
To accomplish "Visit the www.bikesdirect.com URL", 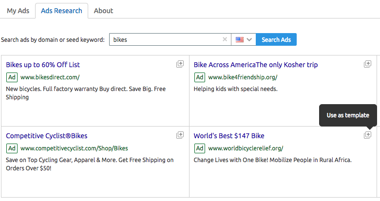I will click(x=50, y=77).
